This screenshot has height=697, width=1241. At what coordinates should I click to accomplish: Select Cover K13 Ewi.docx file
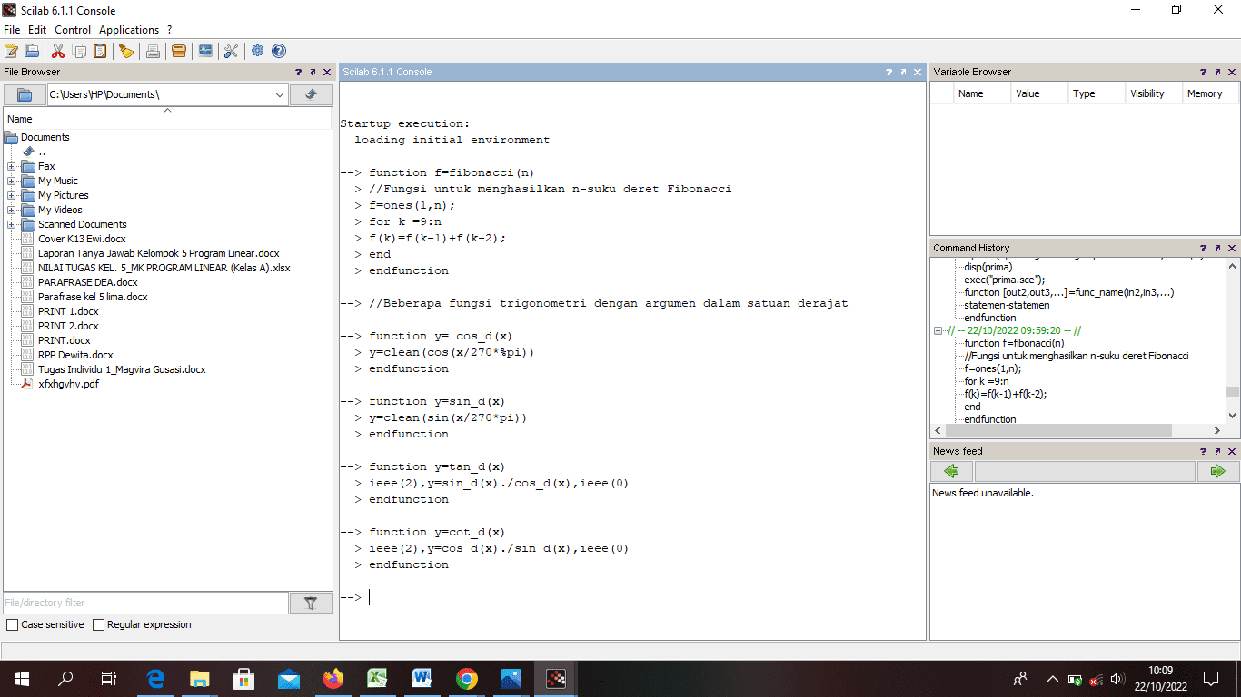(x=82, y=239)
